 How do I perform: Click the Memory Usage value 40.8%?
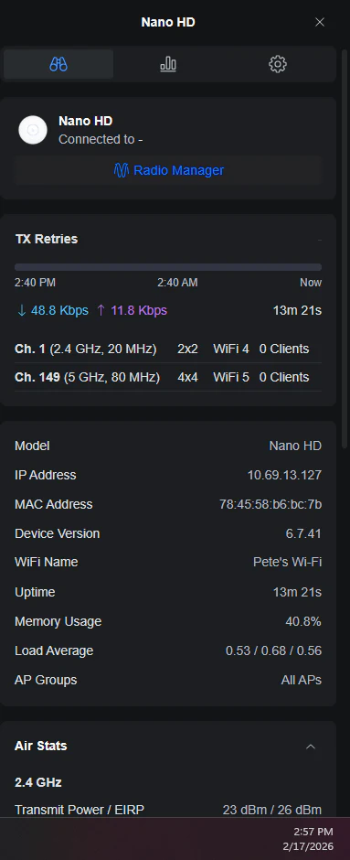[x=303, y=621]
